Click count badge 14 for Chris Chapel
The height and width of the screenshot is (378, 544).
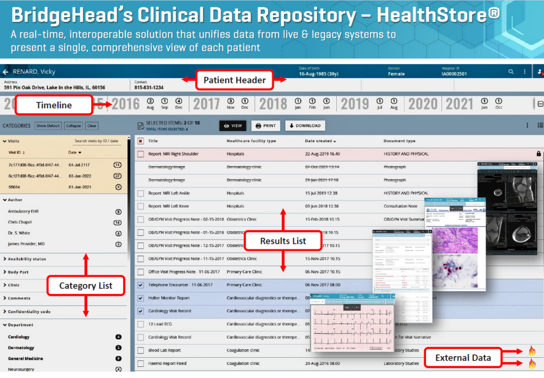(117, 222)
